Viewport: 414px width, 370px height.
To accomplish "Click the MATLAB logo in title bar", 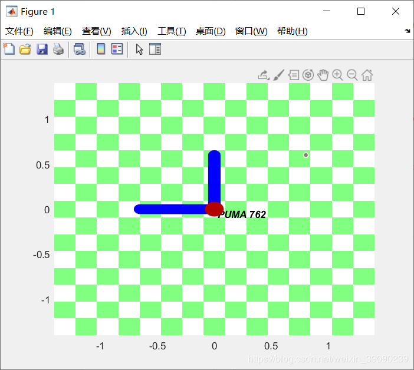I will [12, 11].
